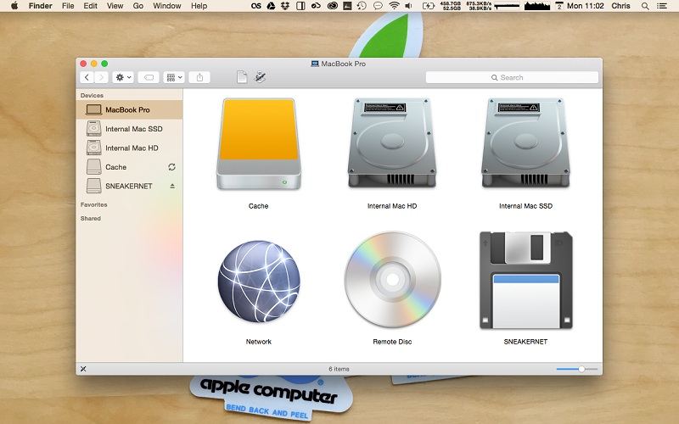The width and height of the screenshot is (679, 424).
Task: Click the Network file label
Action: (x=259, y=342)
